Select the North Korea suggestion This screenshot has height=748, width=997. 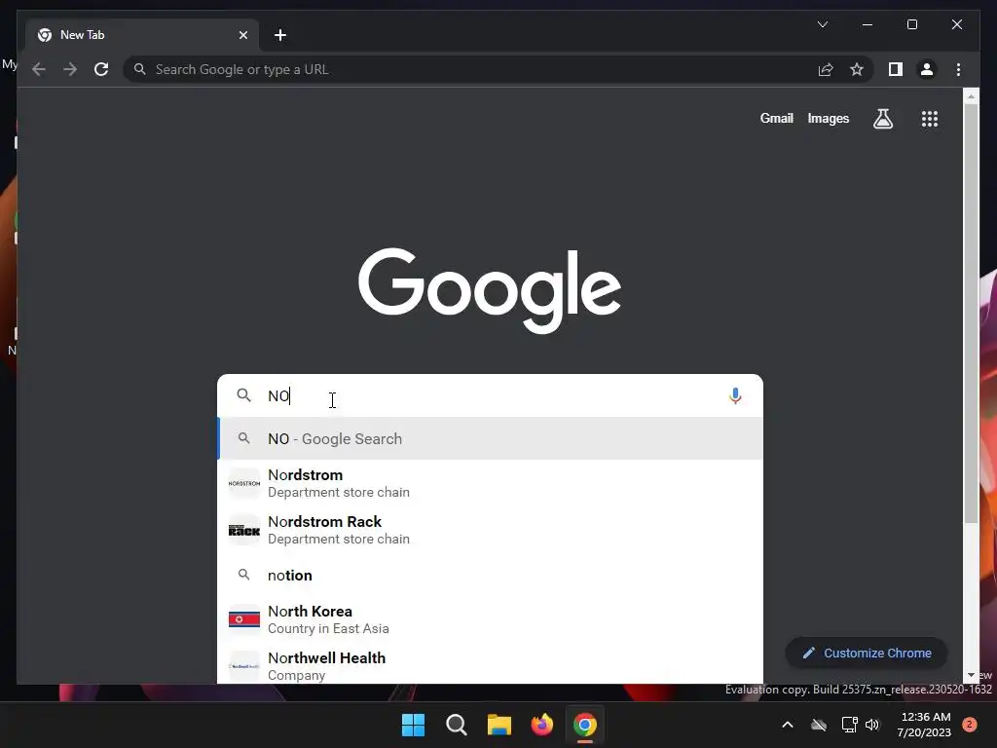pos(490,619)
